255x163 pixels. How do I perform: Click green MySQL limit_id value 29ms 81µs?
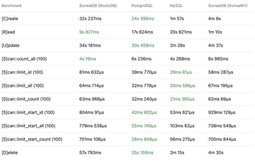tap(181, 72)
